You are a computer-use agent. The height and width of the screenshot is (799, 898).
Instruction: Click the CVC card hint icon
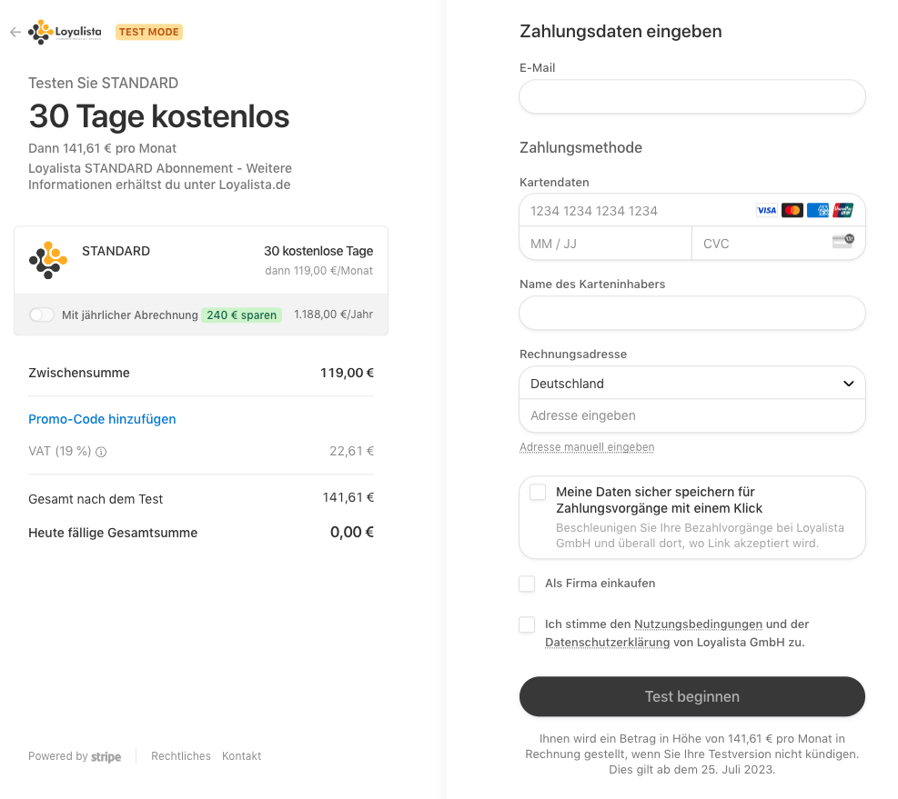pyautogui.click(x=843, y=242)
